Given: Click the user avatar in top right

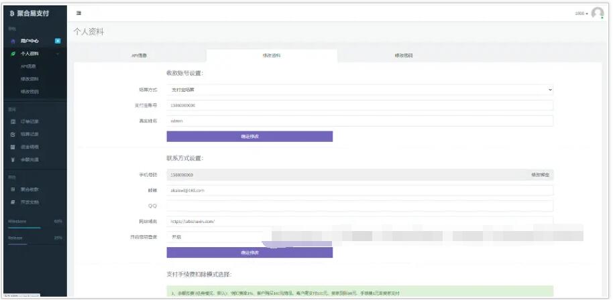Looking at the screenshot, I should pos(598,13).
